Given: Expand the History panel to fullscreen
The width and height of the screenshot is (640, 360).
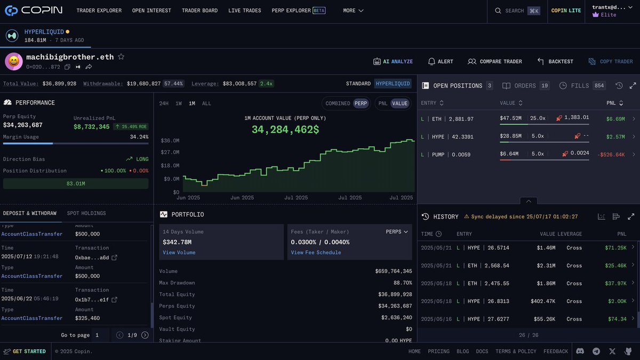Looking at the screenshot, I should (x=631, y=217).
